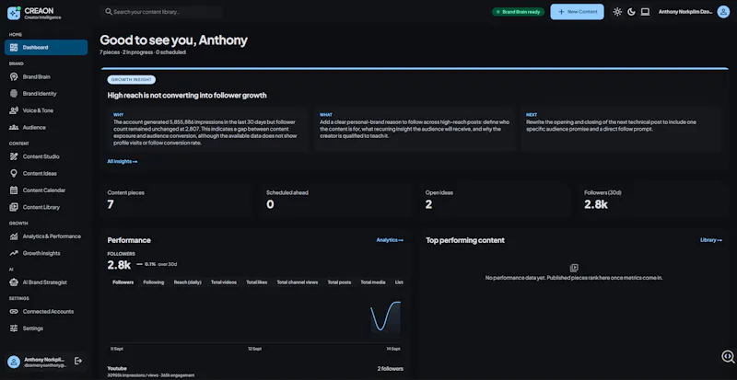Click the WHY insight card
This screenshot has height=380, width=737.
(208, 129)
